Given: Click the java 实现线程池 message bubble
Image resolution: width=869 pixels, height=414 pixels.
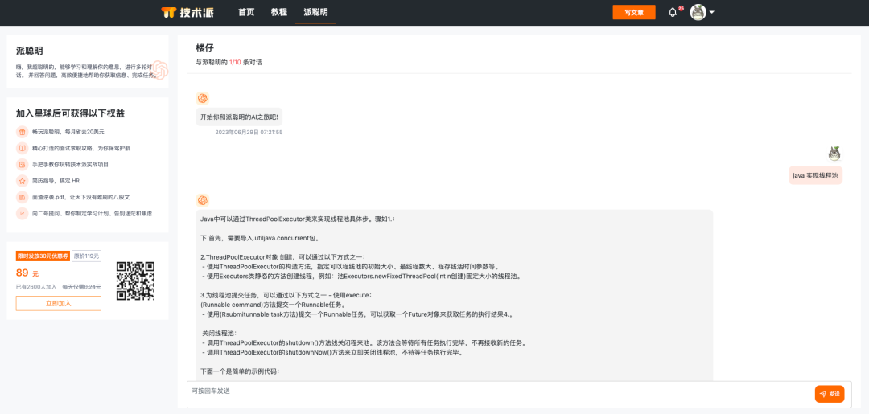Looking at the screenshot, I should coord(815,175).
